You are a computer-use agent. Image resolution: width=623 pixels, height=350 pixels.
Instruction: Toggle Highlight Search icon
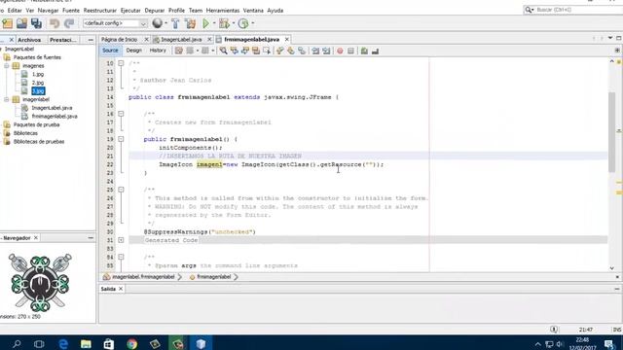(x=256, y=51)
